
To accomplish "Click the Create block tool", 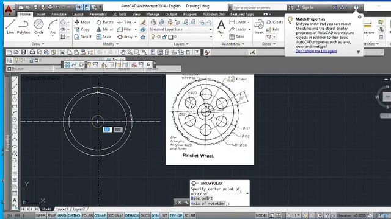I will pos(274,22).
